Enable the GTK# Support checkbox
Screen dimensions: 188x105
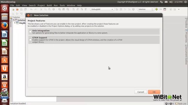[30, 40]
